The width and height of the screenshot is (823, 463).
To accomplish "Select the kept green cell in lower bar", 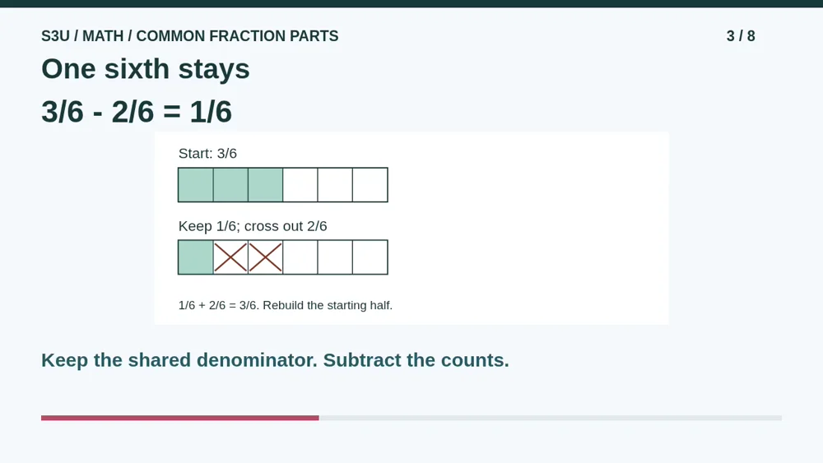I will (196, 257).
